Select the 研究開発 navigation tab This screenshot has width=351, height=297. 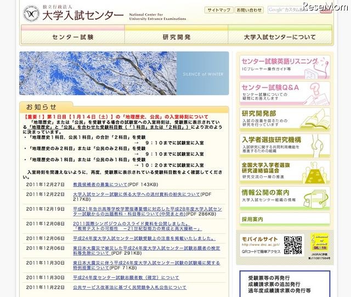coord(177,37)
